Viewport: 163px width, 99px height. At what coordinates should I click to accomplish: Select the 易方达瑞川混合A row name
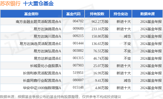coord(47,36)
